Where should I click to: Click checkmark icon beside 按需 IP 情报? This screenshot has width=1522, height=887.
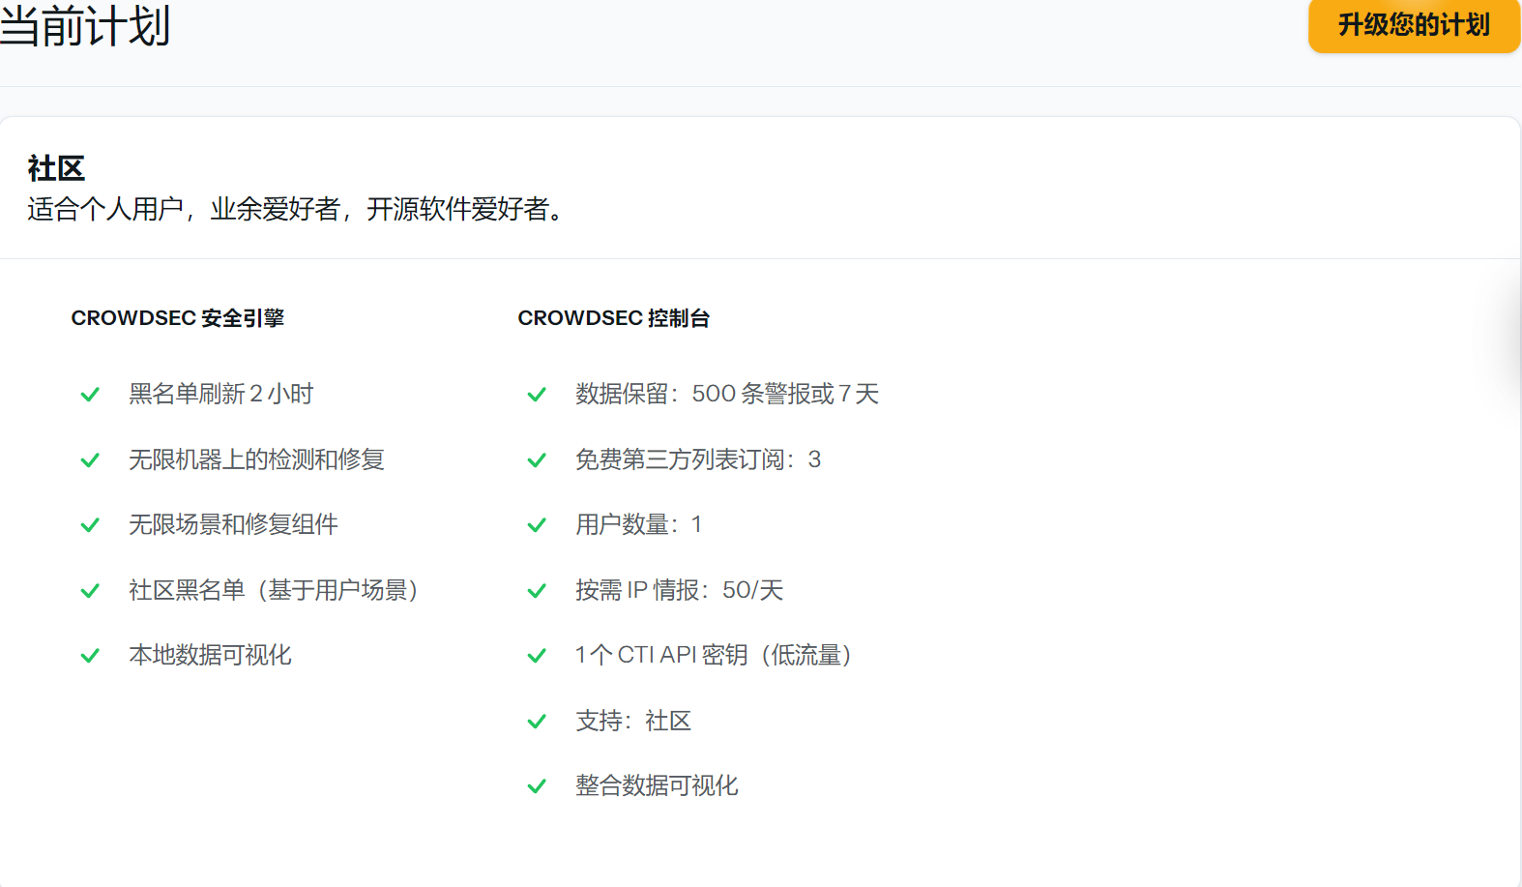click(537, 591)
